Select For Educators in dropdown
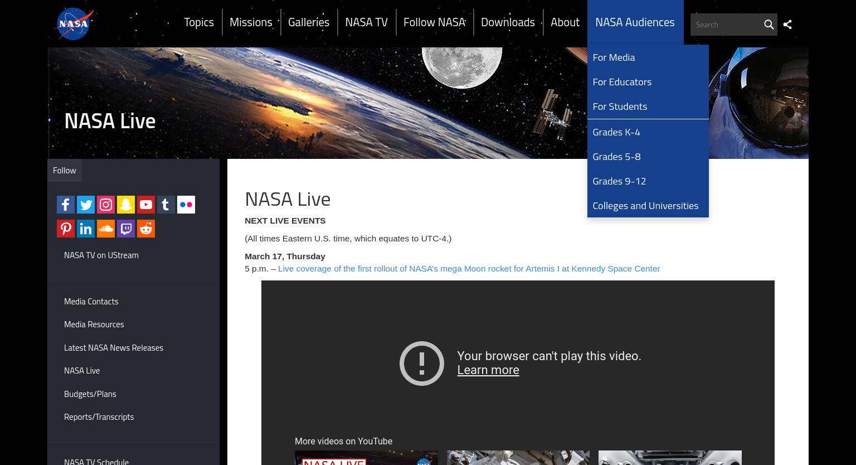856x465 pixels. coord(648,82)
